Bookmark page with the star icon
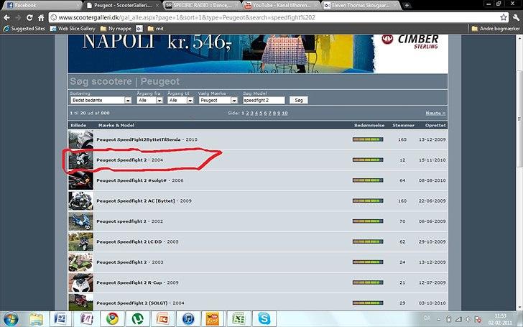This screenshot has height=327, width=523. (504, 17)
